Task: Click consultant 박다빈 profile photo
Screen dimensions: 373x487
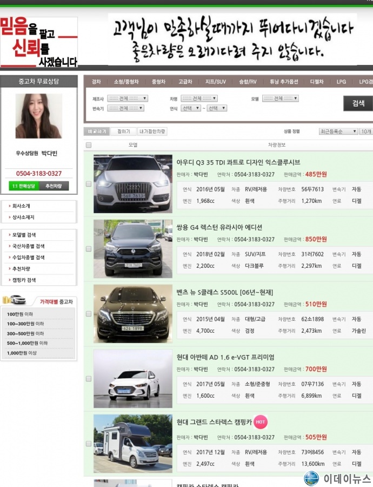Action: coord(38,116)
